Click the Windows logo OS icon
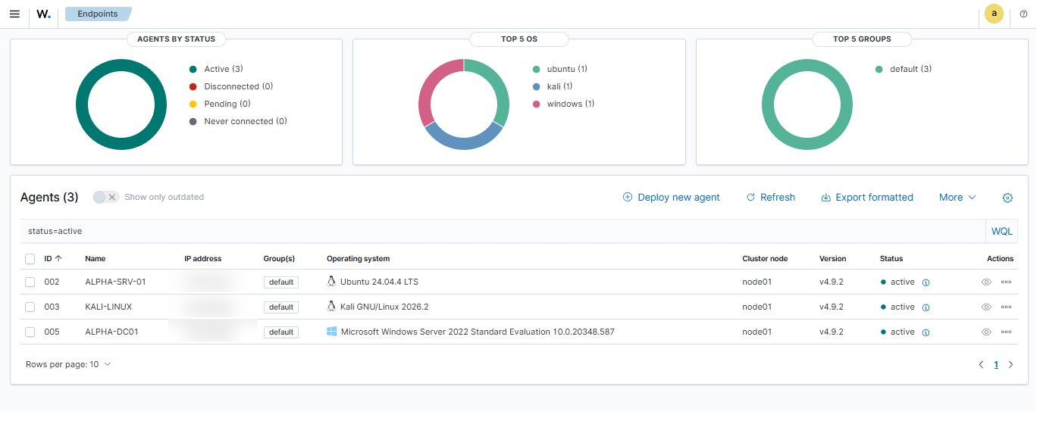 [331, 332]
